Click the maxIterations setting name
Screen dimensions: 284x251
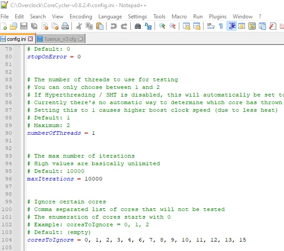pyautogui.click(x=50, y=179)
